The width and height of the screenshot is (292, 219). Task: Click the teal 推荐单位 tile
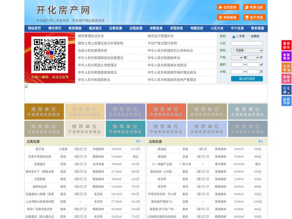point(125,129)
